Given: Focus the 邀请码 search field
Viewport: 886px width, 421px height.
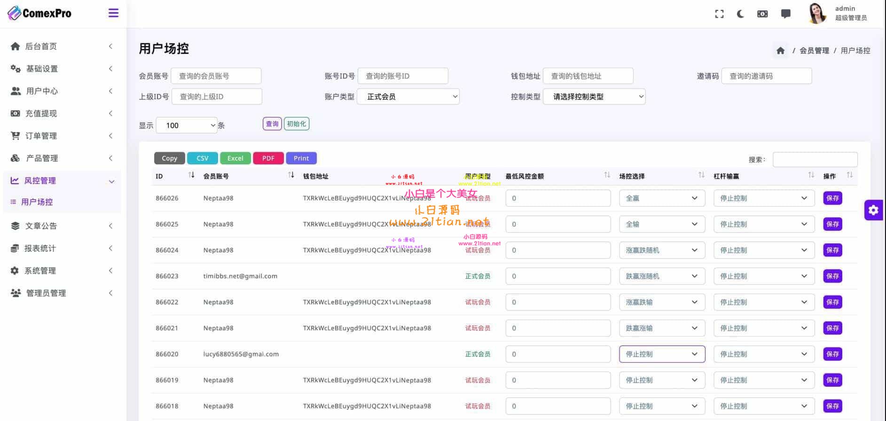Looking at the screenshot, I should [x=767, y=76].
